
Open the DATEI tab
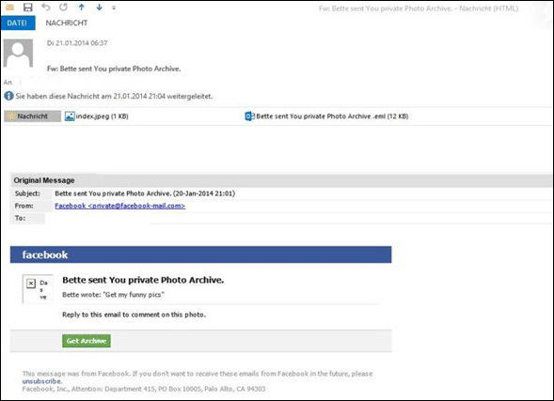pyautogui.click(x=18, y=23)
